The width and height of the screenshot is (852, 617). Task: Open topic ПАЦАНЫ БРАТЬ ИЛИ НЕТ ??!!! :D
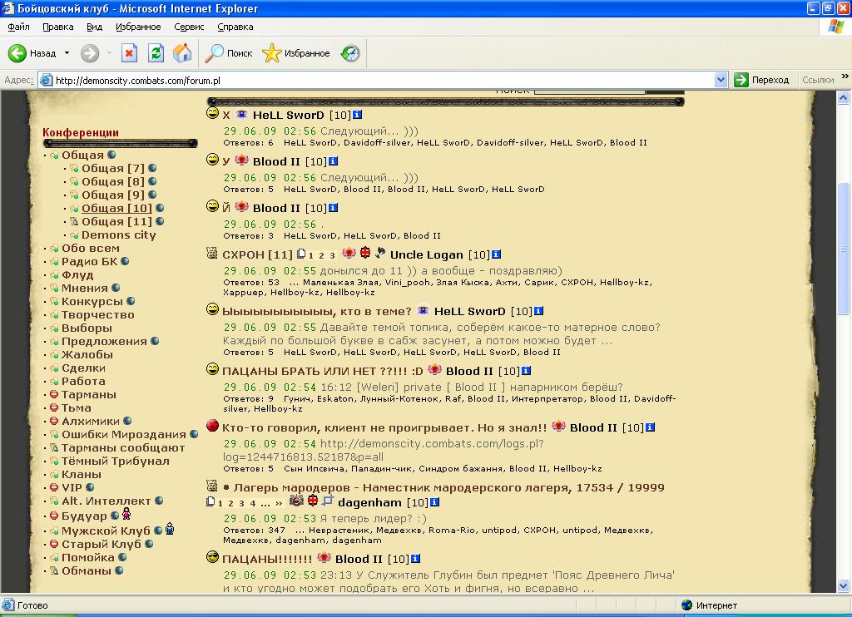[322, 371]
